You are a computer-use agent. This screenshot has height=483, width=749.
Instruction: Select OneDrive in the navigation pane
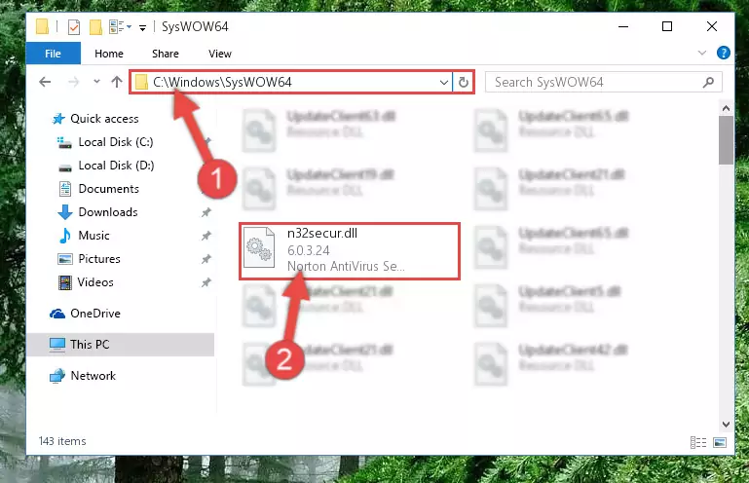coord(95,314)
